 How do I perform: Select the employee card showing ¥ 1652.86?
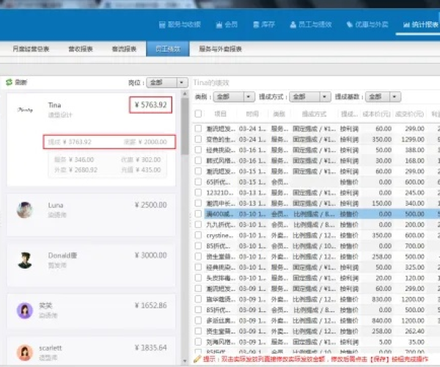coord(91,310)
